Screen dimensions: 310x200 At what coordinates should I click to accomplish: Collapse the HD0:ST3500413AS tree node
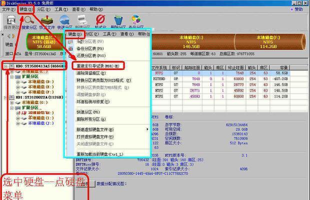point(5,66)
